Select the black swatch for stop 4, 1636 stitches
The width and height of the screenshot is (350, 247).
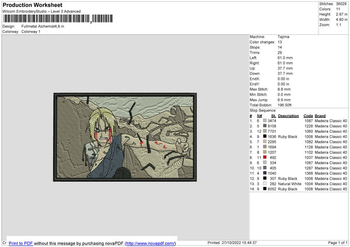[x=265, y=136]
